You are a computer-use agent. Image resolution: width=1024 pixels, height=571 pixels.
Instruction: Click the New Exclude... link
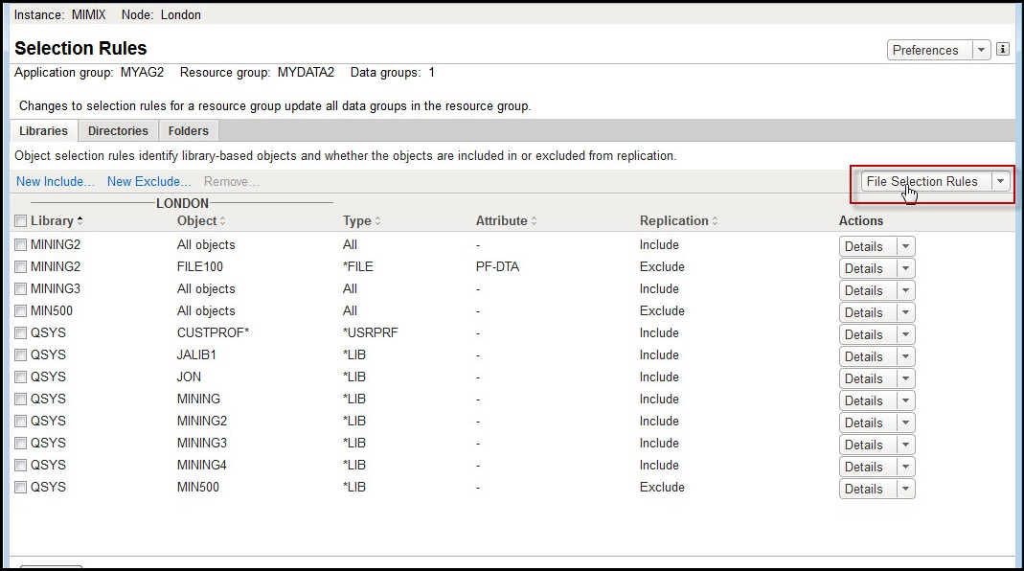coord(148,181)
